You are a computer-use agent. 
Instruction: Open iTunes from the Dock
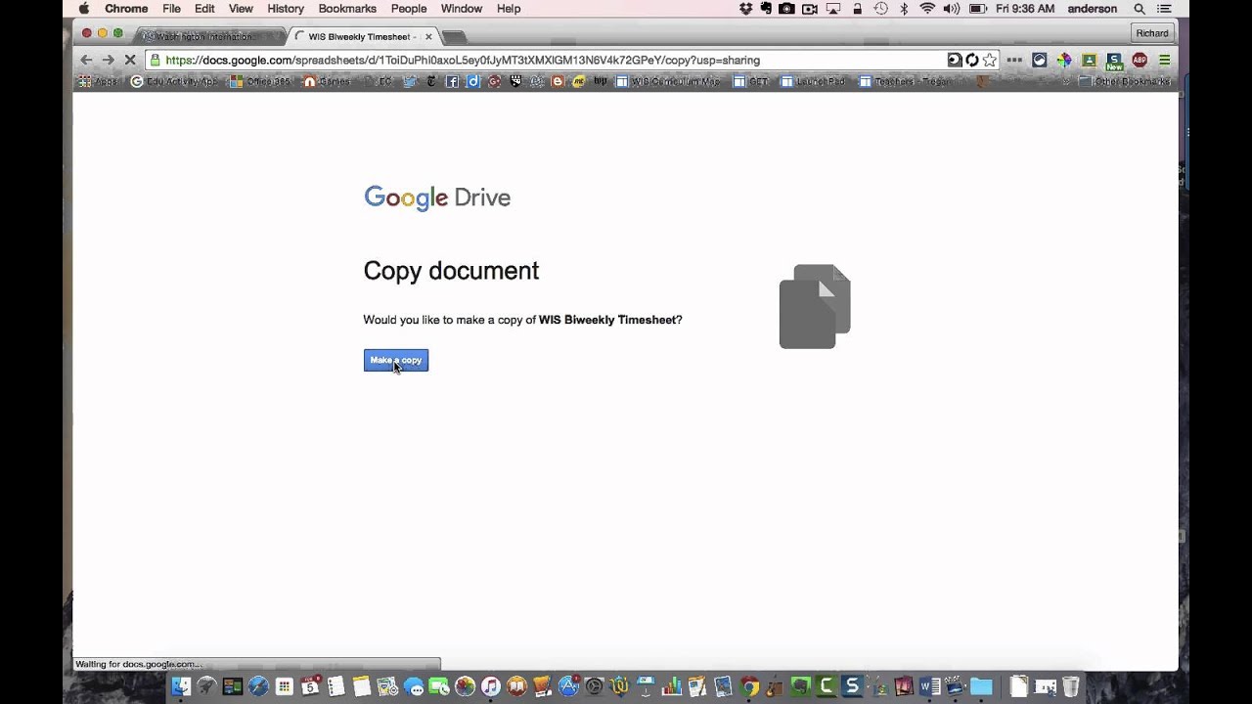tap(491, 686)
